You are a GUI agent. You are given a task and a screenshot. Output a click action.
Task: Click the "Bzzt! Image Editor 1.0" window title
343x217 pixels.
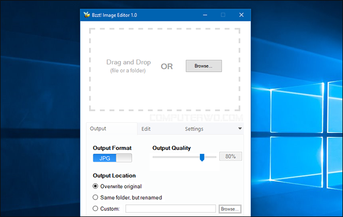point(114,15)
